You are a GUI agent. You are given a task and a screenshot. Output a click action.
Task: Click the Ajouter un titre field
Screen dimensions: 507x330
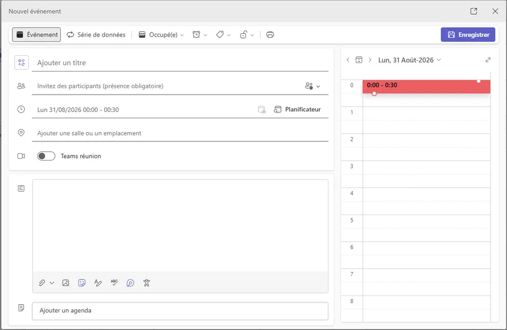180,63
